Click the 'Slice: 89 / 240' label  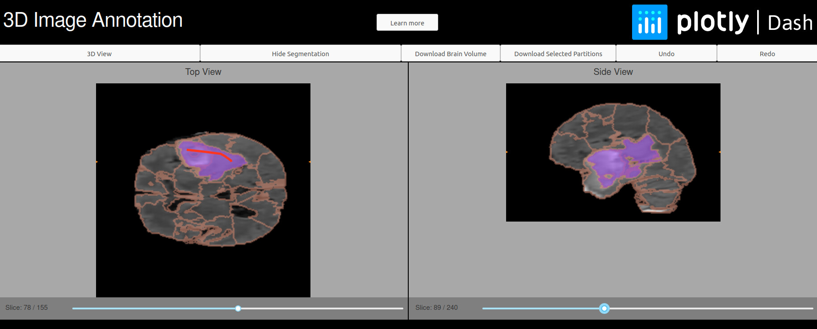436,308
